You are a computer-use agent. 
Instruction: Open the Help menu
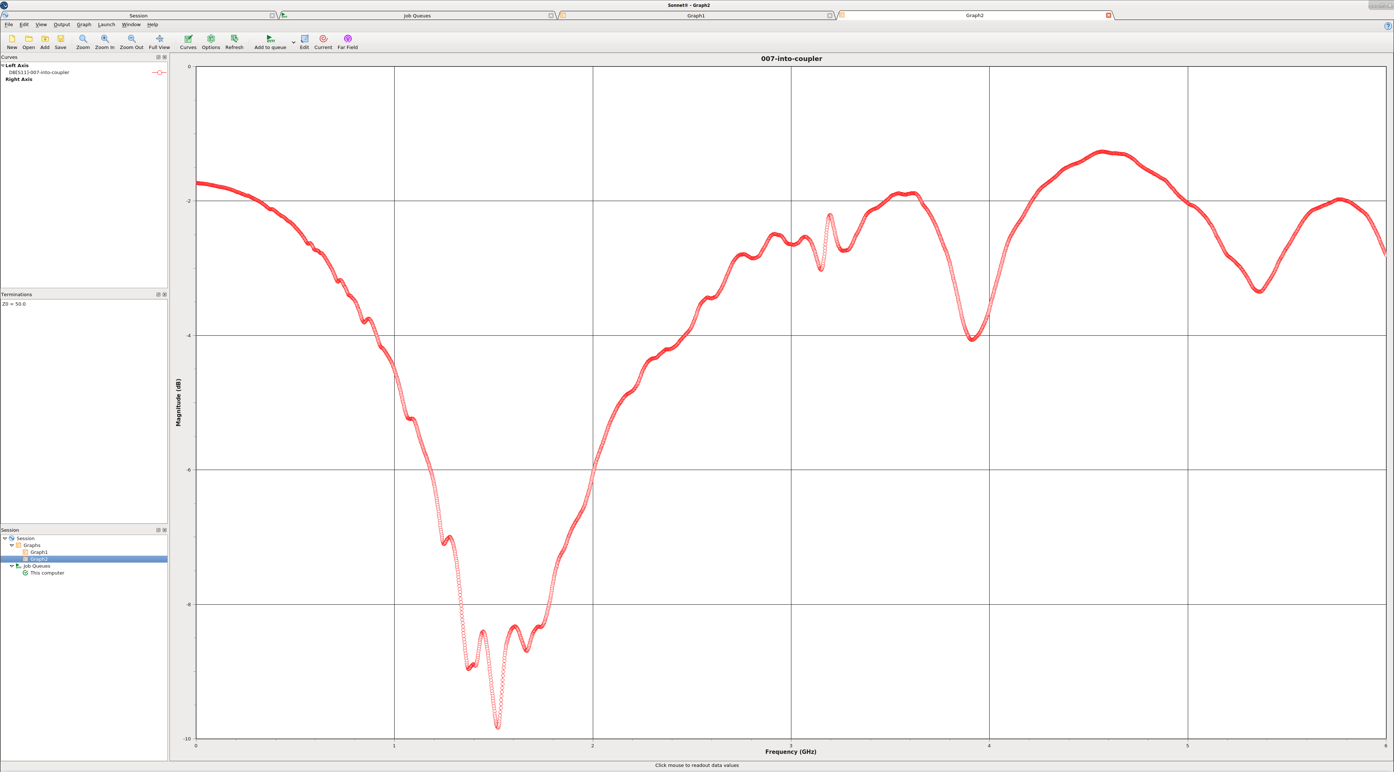(x=152, y=24)
